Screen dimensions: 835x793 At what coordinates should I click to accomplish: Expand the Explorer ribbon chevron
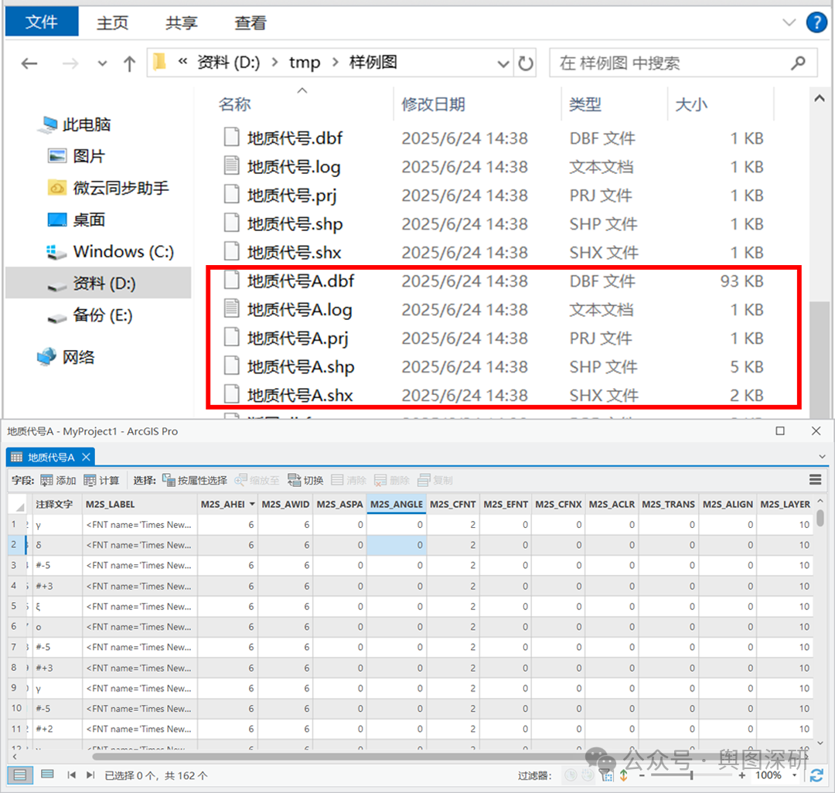[789, 23]
